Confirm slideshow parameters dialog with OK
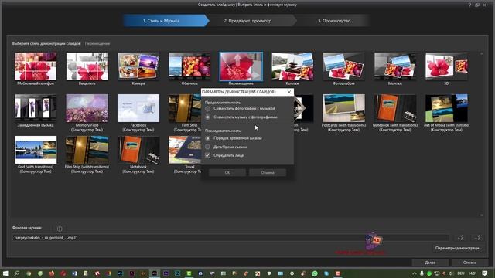The height and width of the screenshot is (278, 495). tap(227, 172)
